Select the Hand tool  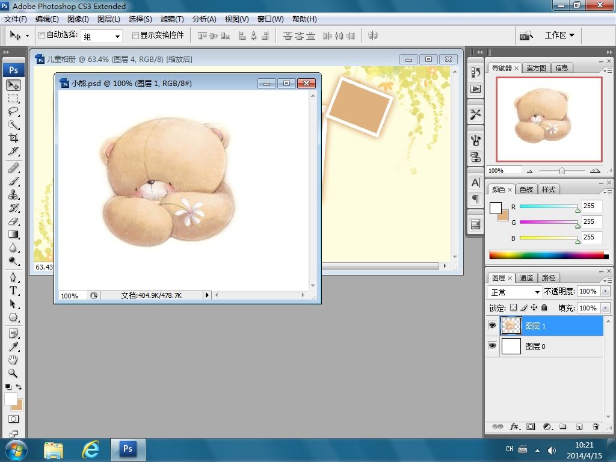13,360
